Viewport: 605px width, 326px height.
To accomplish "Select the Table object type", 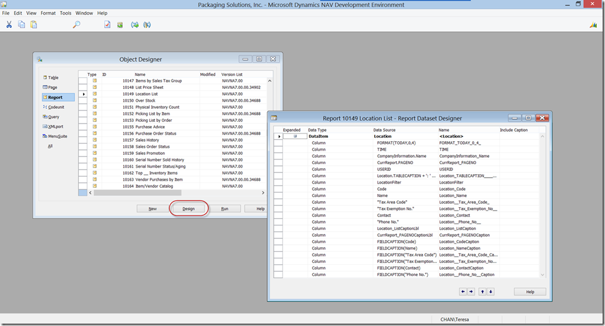I will [53, 78].
